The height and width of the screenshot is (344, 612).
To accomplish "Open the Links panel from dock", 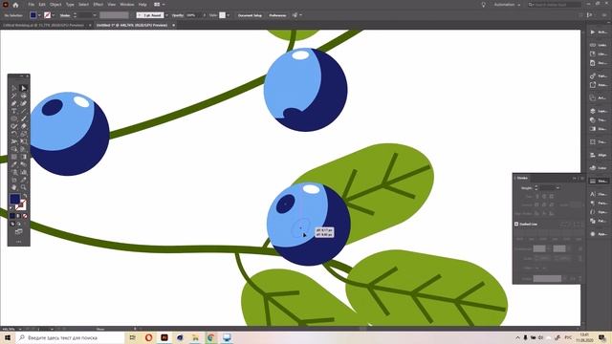I will (598, 45).
